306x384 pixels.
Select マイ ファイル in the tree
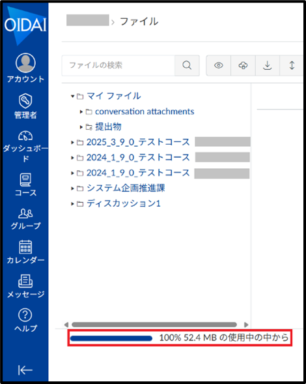(114, 96)
